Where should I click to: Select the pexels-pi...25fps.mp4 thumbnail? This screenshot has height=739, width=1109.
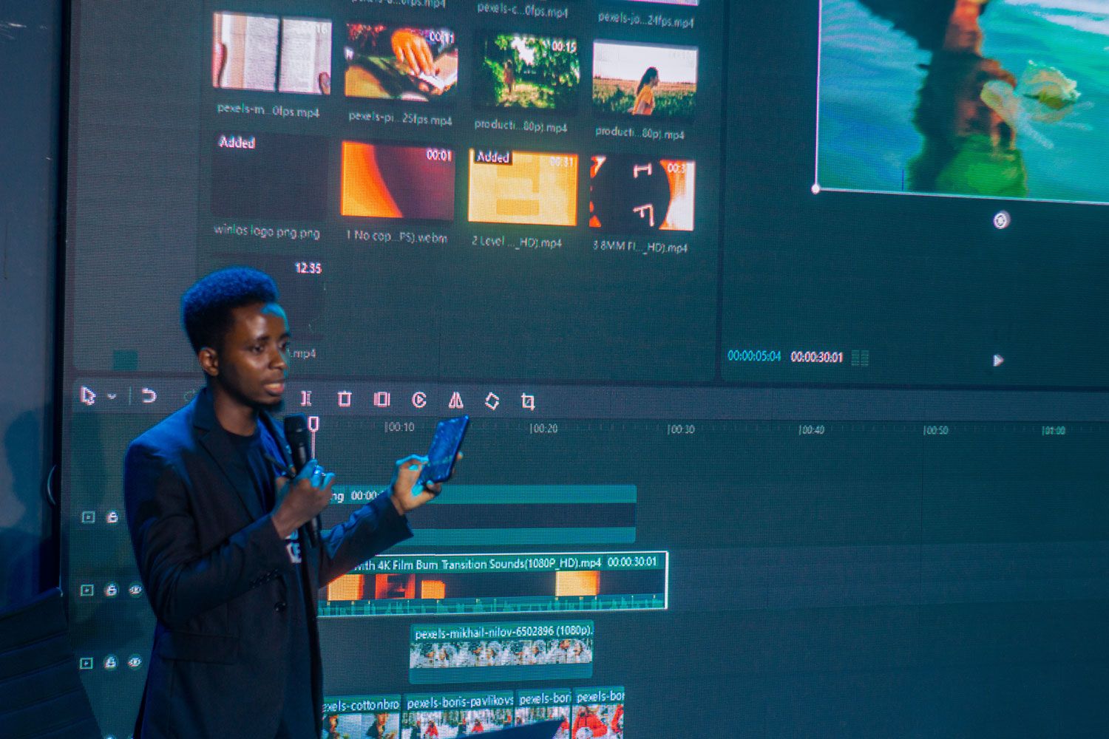tap(401, 61)
